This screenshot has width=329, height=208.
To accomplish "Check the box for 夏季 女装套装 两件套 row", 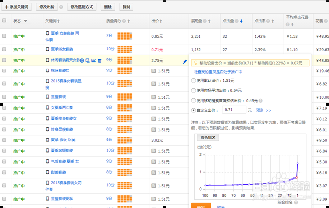I will coord(4,36).
